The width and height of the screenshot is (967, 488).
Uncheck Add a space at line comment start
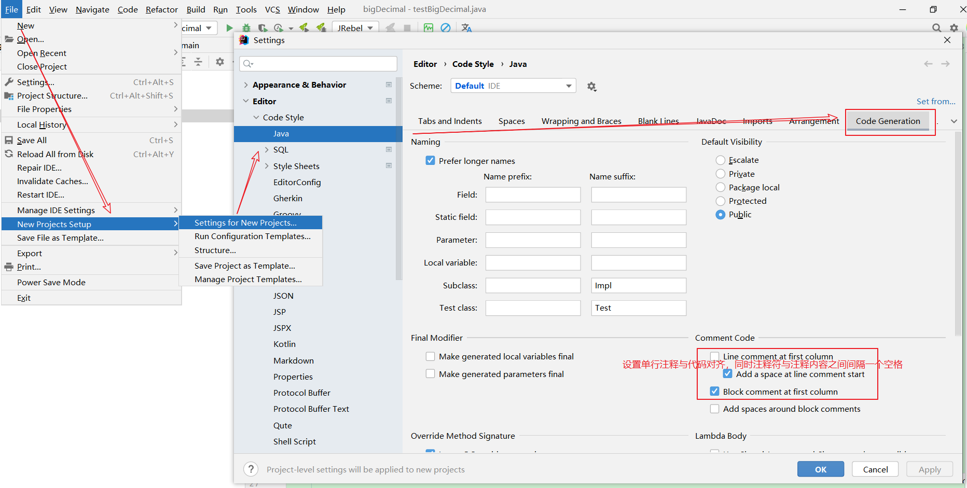click(728, 374)
